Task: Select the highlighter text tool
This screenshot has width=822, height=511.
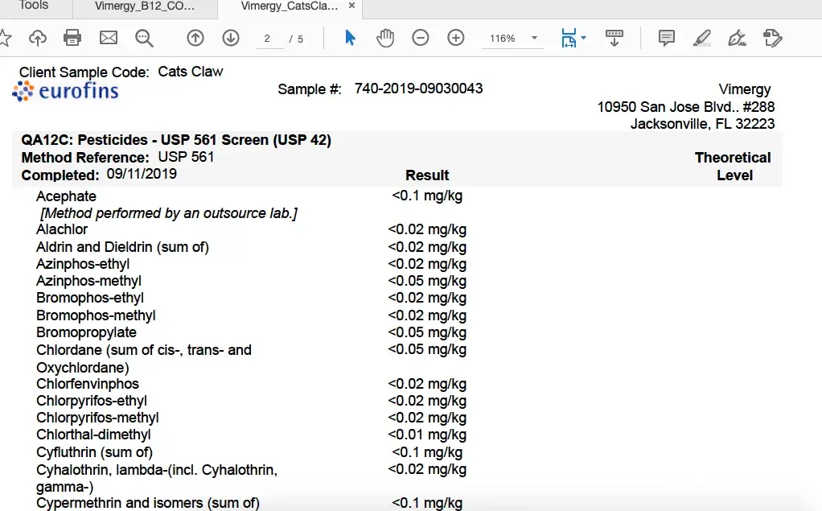Action: pos(701,38)
